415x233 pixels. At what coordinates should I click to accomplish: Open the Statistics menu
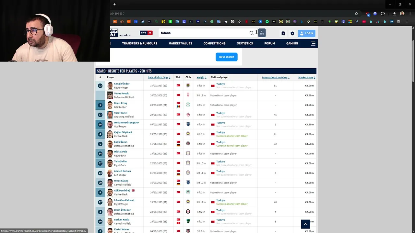tap(245, 43)
